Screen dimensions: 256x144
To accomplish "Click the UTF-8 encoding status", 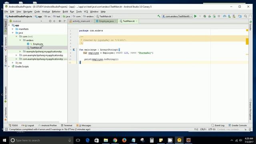I will (212, 129).
